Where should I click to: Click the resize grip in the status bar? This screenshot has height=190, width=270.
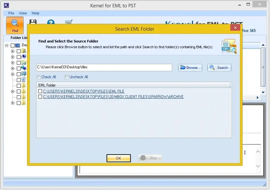265,185
